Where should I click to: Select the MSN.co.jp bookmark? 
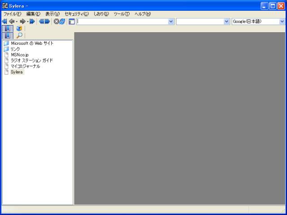(20, 55)
